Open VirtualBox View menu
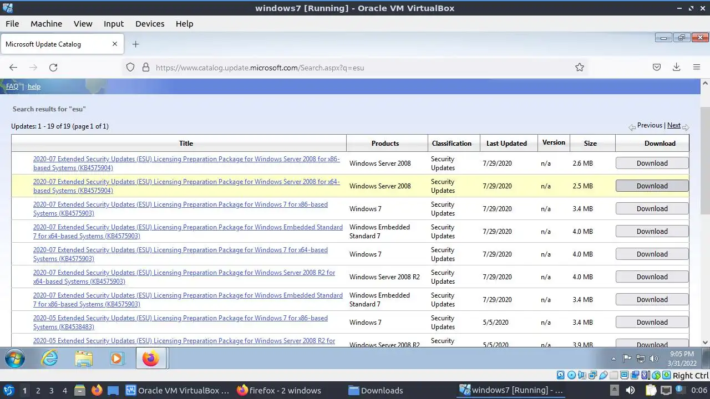710x399 pixels. click(x=83, y=24)
